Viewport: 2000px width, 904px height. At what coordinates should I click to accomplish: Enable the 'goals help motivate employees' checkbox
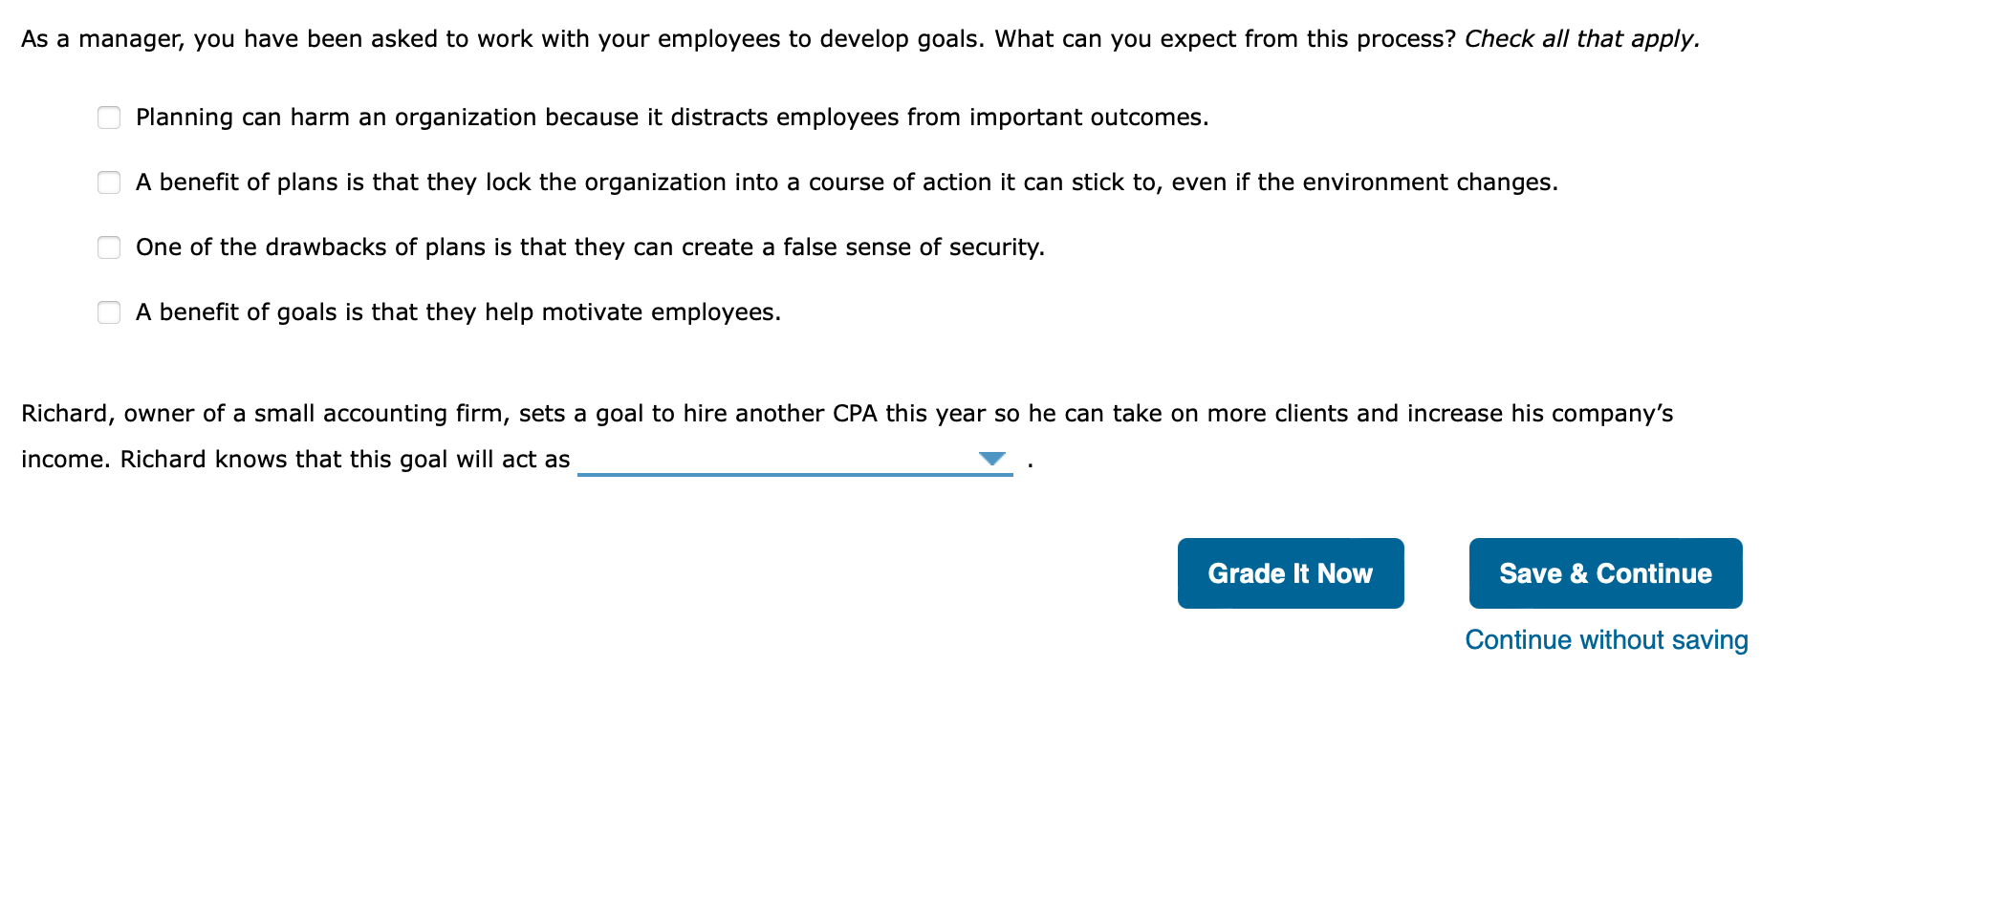coord(108,312)
